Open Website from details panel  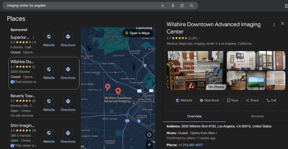point(184,100)
